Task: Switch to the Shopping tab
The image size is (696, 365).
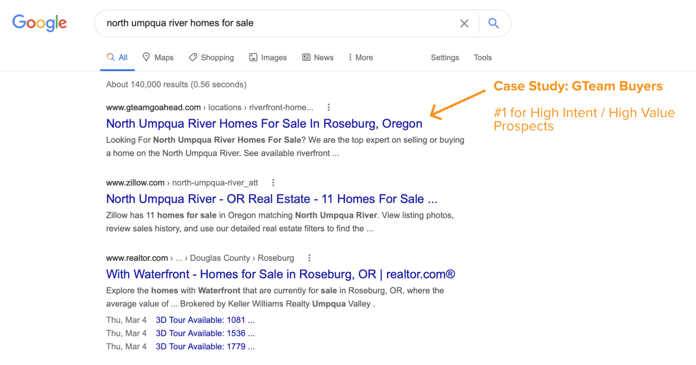Action: pos(211,58)
